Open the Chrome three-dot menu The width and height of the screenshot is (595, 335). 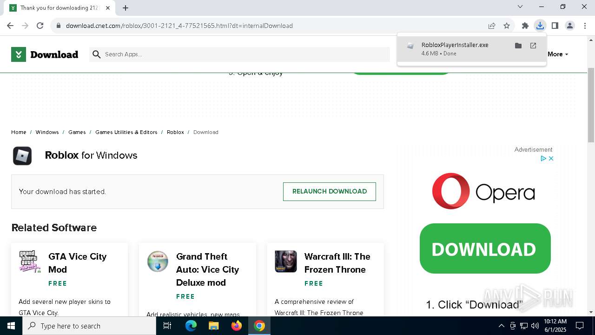585,26
